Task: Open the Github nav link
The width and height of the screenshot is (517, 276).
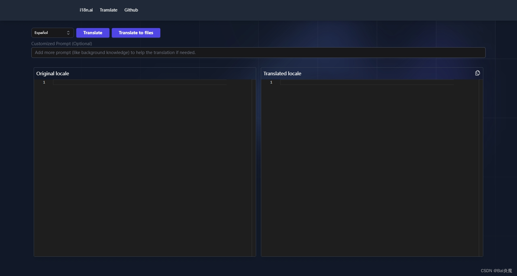Action: [x=131, y=10]
